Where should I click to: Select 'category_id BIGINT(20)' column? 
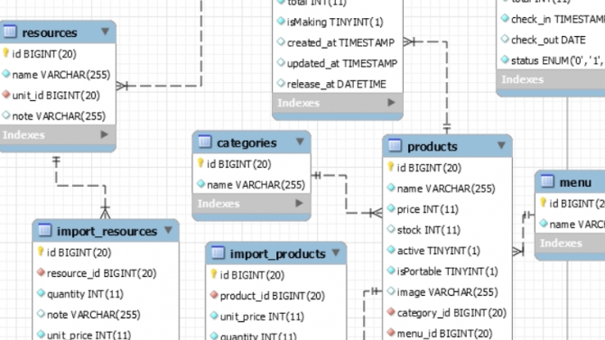451,313
